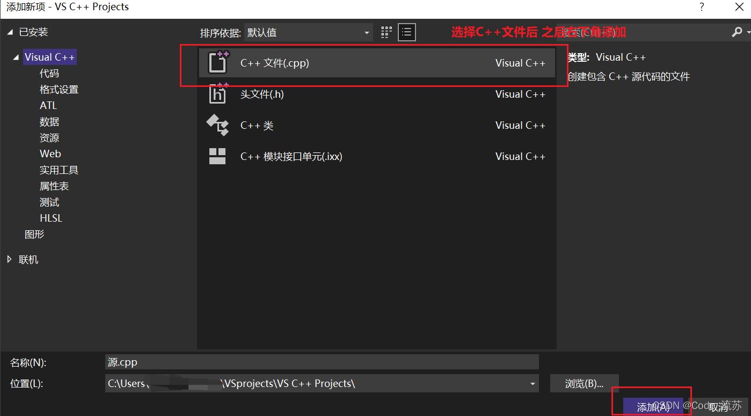Viewport: 751px width, 416px height.
Task: Select the HLSL category
Action: click(51, 218)
